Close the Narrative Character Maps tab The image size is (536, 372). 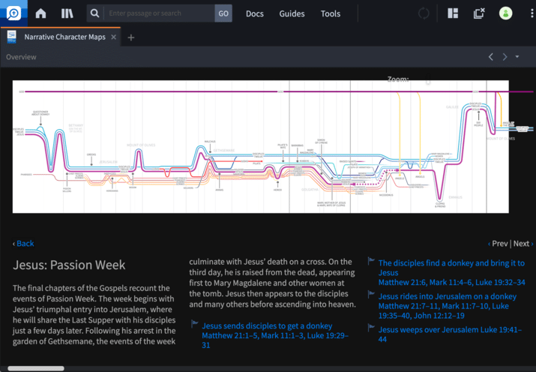(113, 37)
